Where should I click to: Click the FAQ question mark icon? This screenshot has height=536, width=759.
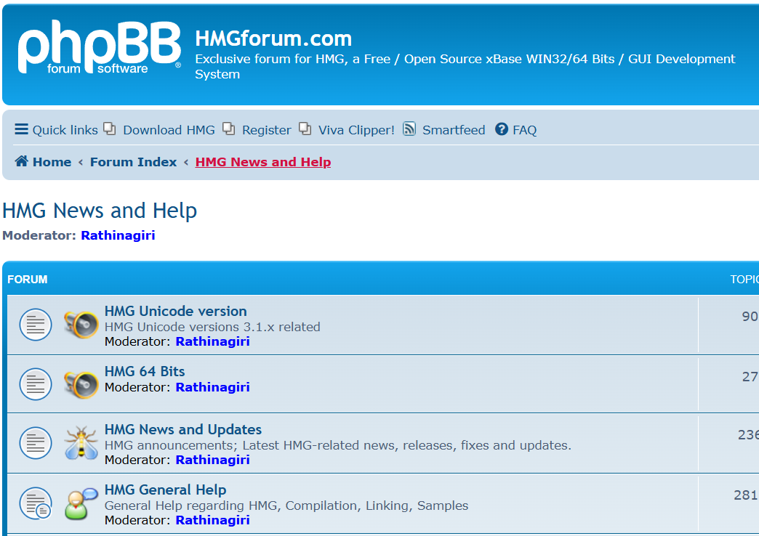pos(502,129)
